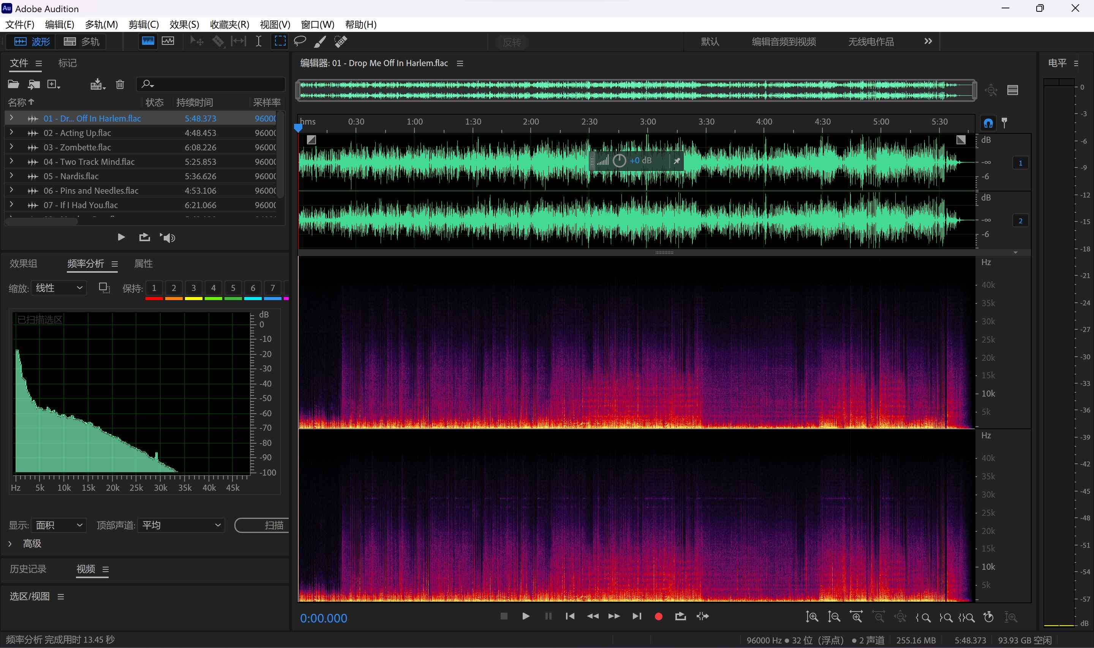Show spectral frequency display
The height and width of the screenshot is (648, 1094).
147,41
